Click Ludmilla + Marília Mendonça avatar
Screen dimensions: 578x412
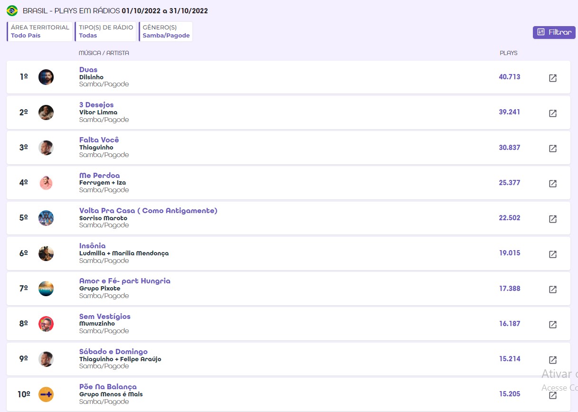(x=46, y=253)
